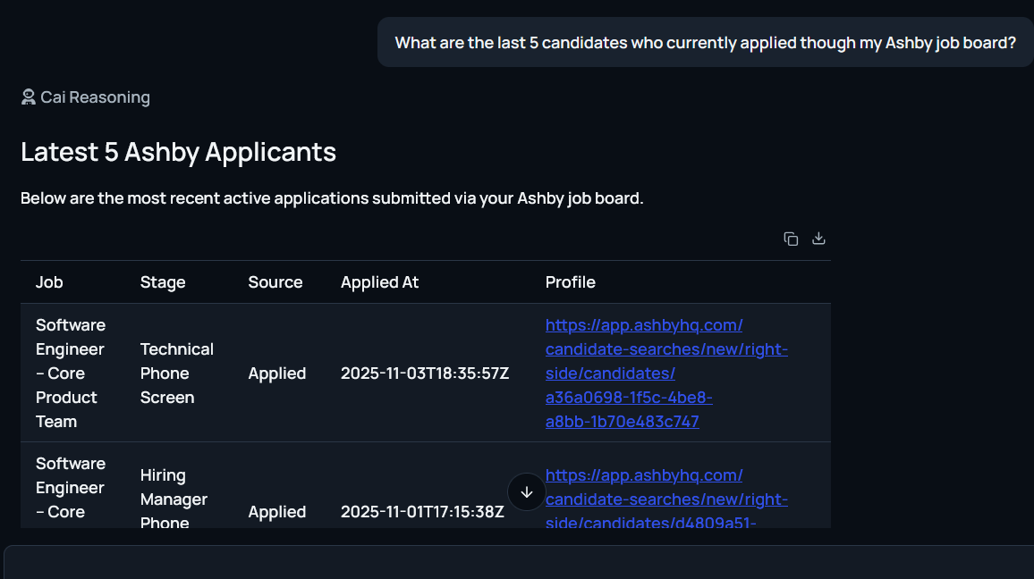Screen dimensions: 1034x579
Task: Click the first row's Applied source cell
Action: pyautogui.click(x=277, y=373)
